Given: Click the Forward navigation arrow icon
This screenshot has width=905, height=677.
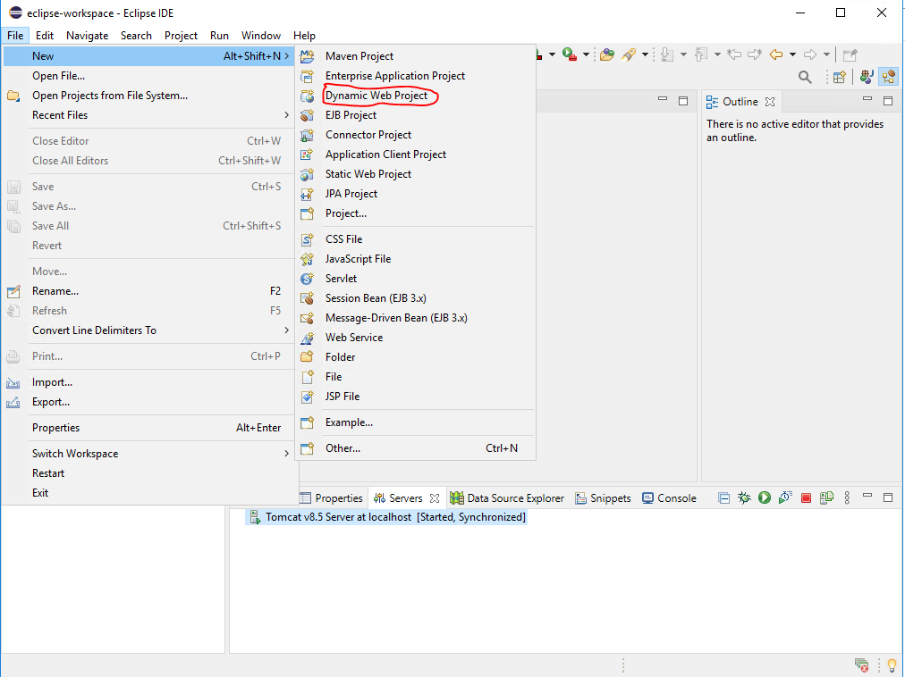Looking at the screenshot, I should pos(810,54).
